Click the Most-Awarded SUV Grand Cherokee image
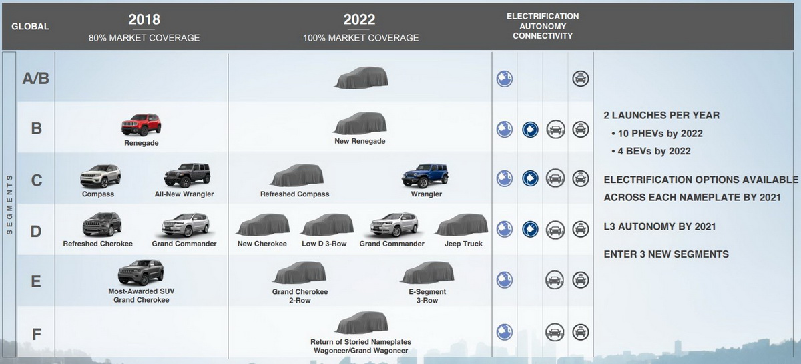 [140, 272]
